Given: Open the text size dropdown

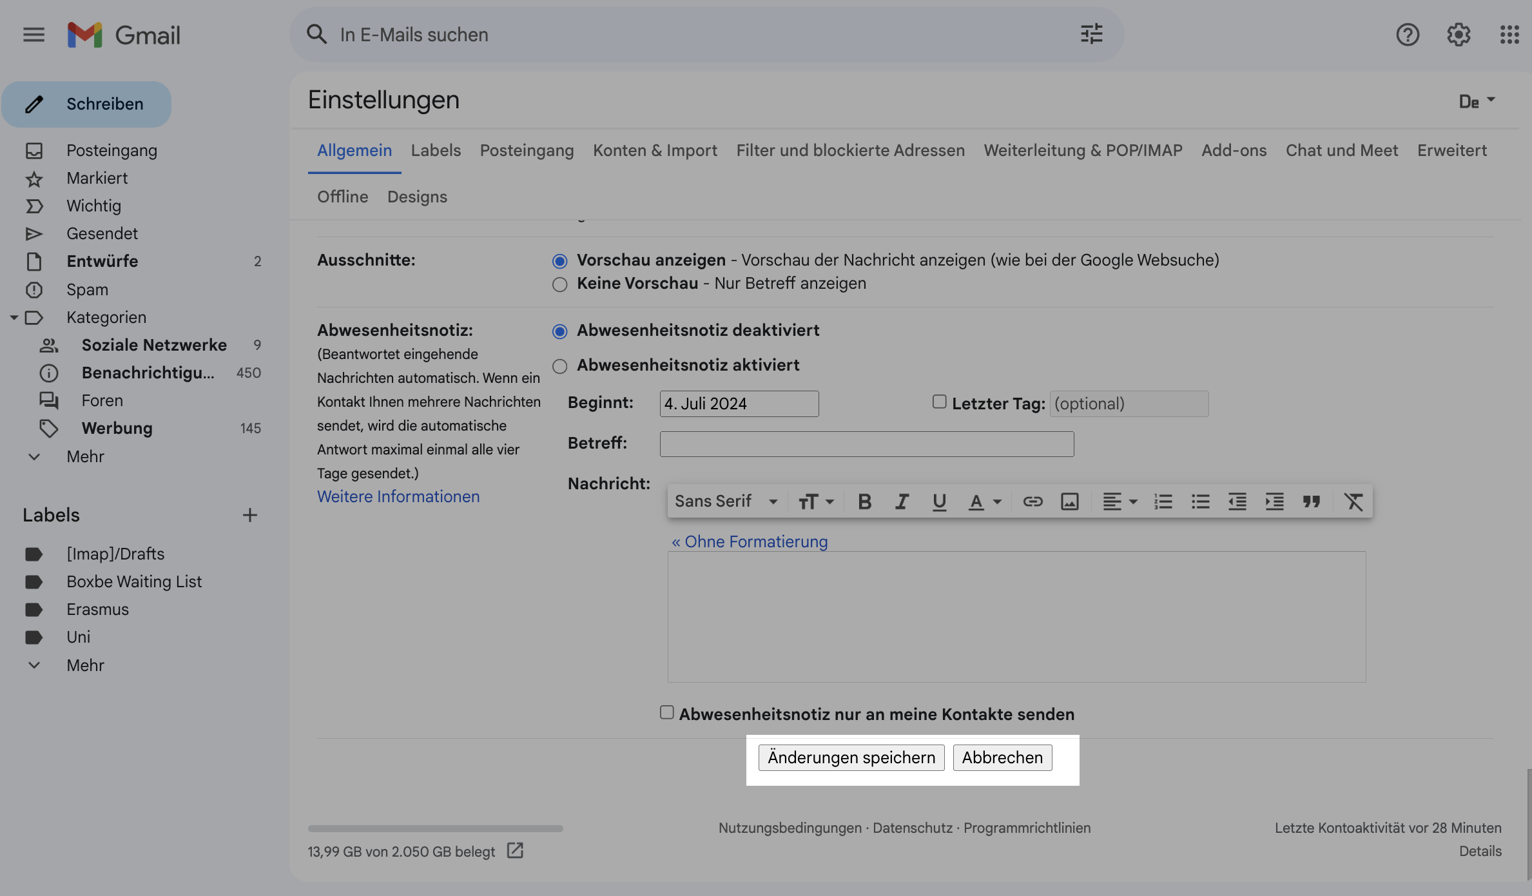Looking at the screenshot, I should point(816,501).
